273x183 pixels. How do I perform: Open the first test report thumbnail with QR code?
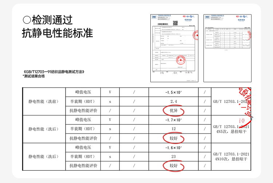tap(174, 48)
